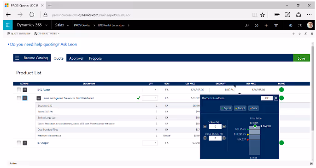Open reading view from the address bar
The image size is (316, 168).
coord(255,15)
